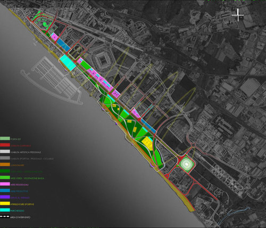The width and height of the screenshot is (266, 228).
Task: Click the red legend swatch
Action: 5,145
